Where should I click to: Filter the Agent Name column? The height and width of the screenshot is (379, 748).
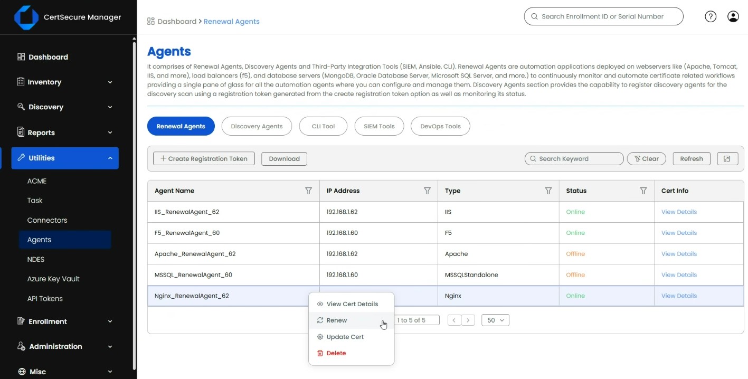click(308, 191)
